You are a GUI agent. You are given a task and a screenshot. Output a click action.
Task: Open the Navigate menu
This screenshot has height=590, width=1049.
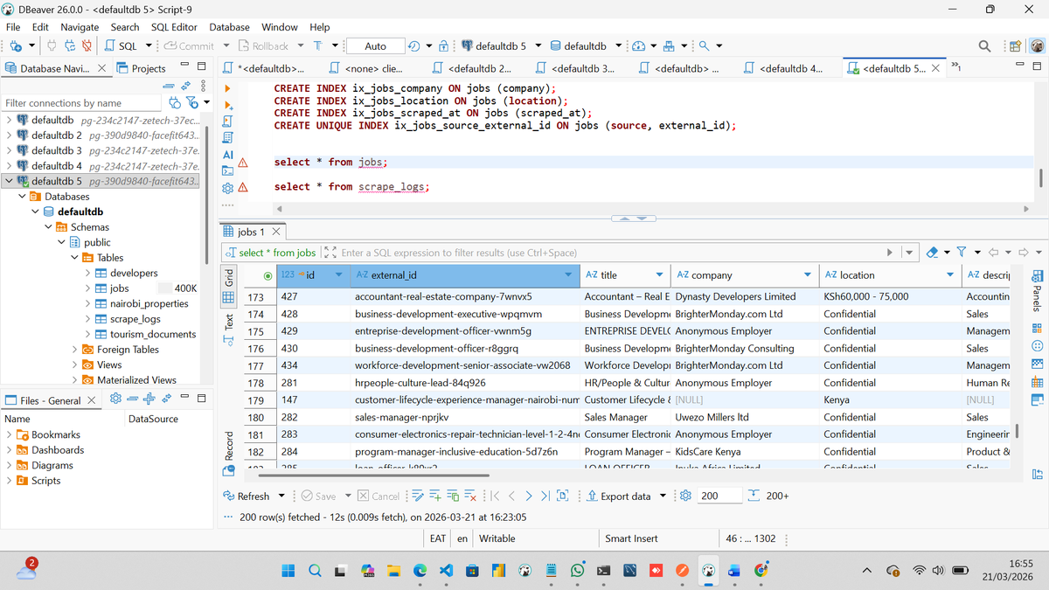80,27
